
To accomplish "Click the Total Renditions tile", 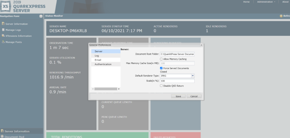I will (97, 135).
